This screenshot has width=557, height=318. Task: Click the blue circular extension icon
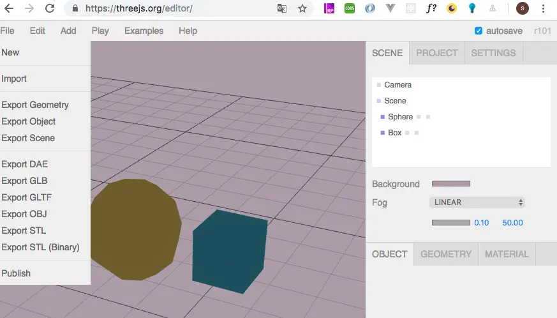pyautogui.click(x=370, y=8)
